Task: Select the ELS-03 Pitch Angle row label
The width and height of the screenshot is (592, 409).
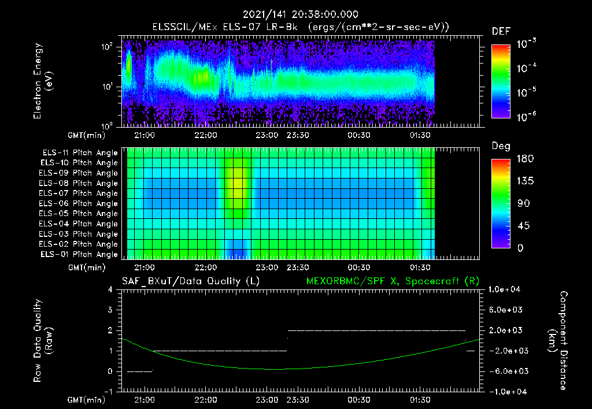Action: click(x=79, y=234)
